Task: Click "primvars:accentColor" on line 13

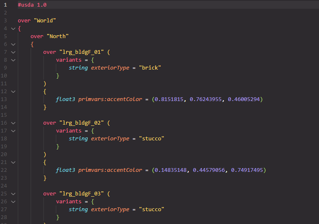Action: coord(110,99)
